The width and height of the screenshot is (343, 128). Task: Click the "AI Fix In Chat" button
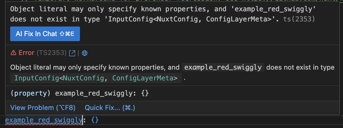45,34
